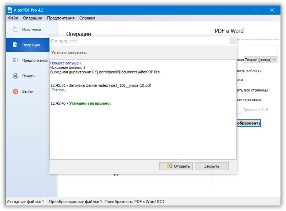Click status bar 'Преобразовать PDF в Word DOC'
Image resolution: width=286 pixels, height=211 pixels.
click(x=135, y=202)
